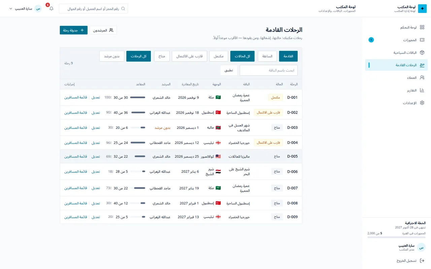The image size is (431, 269).
Task: Go to العملاء in the sidebar
Action: pyautogui.click(x=396, y=78)
